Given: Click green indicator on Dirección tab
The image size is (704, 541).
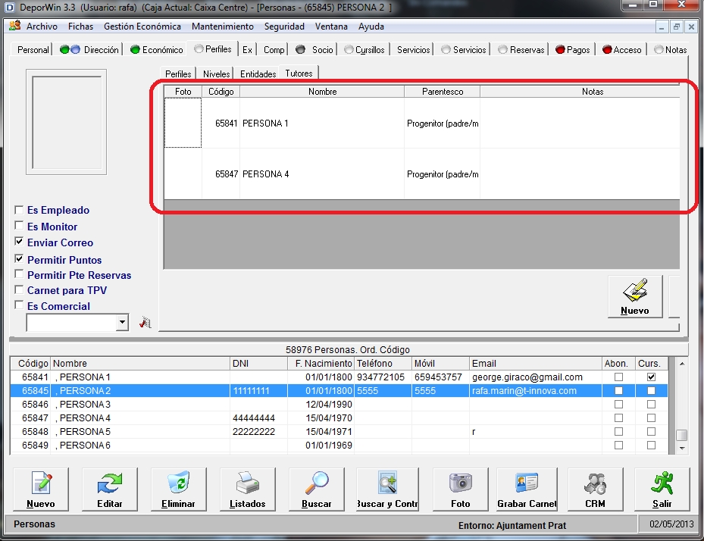Looking at the screenshot, I should pyautogui.click(x=64, y=49).
